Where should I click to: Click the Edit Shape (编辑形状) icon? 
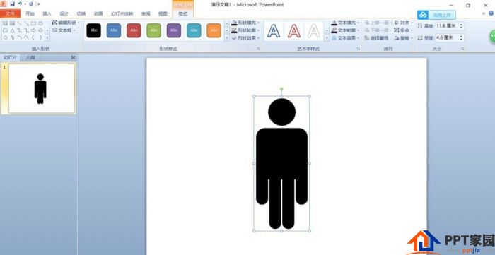[x=54, y=23]
